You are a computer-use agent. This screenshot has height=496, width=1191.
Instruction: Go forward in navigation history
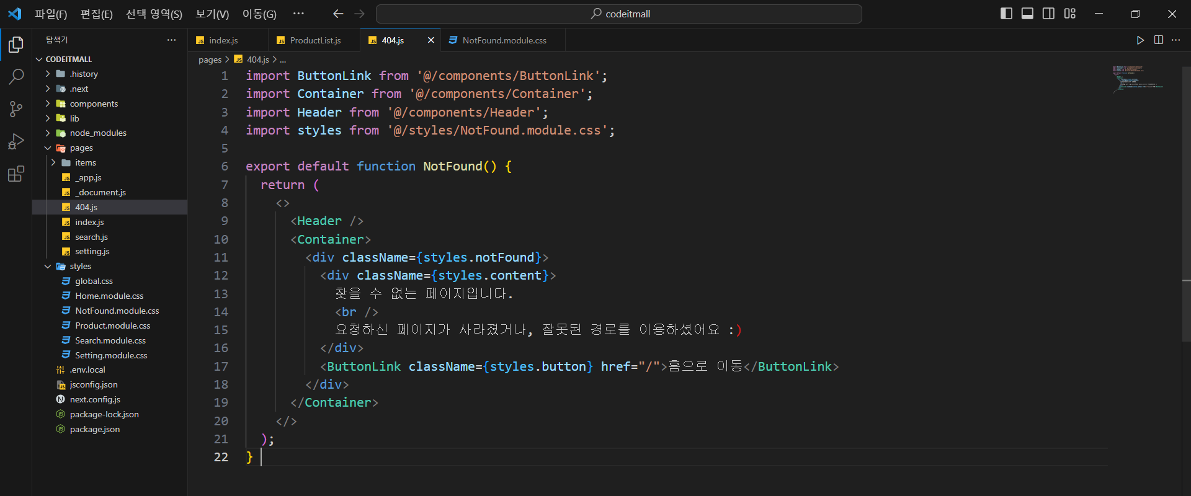pyautogui.click(x=359, y=14)
